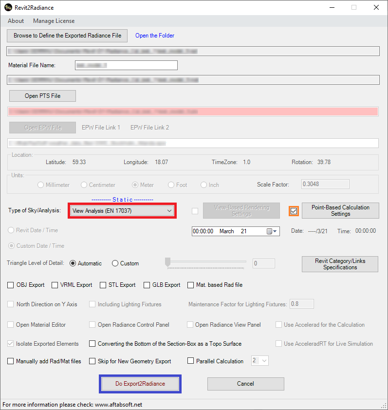The width and height of the screenshot is (388, 410).
Task: Toggle Open Radiance Control Panel checkbox
Action: [x=92, y=325]
